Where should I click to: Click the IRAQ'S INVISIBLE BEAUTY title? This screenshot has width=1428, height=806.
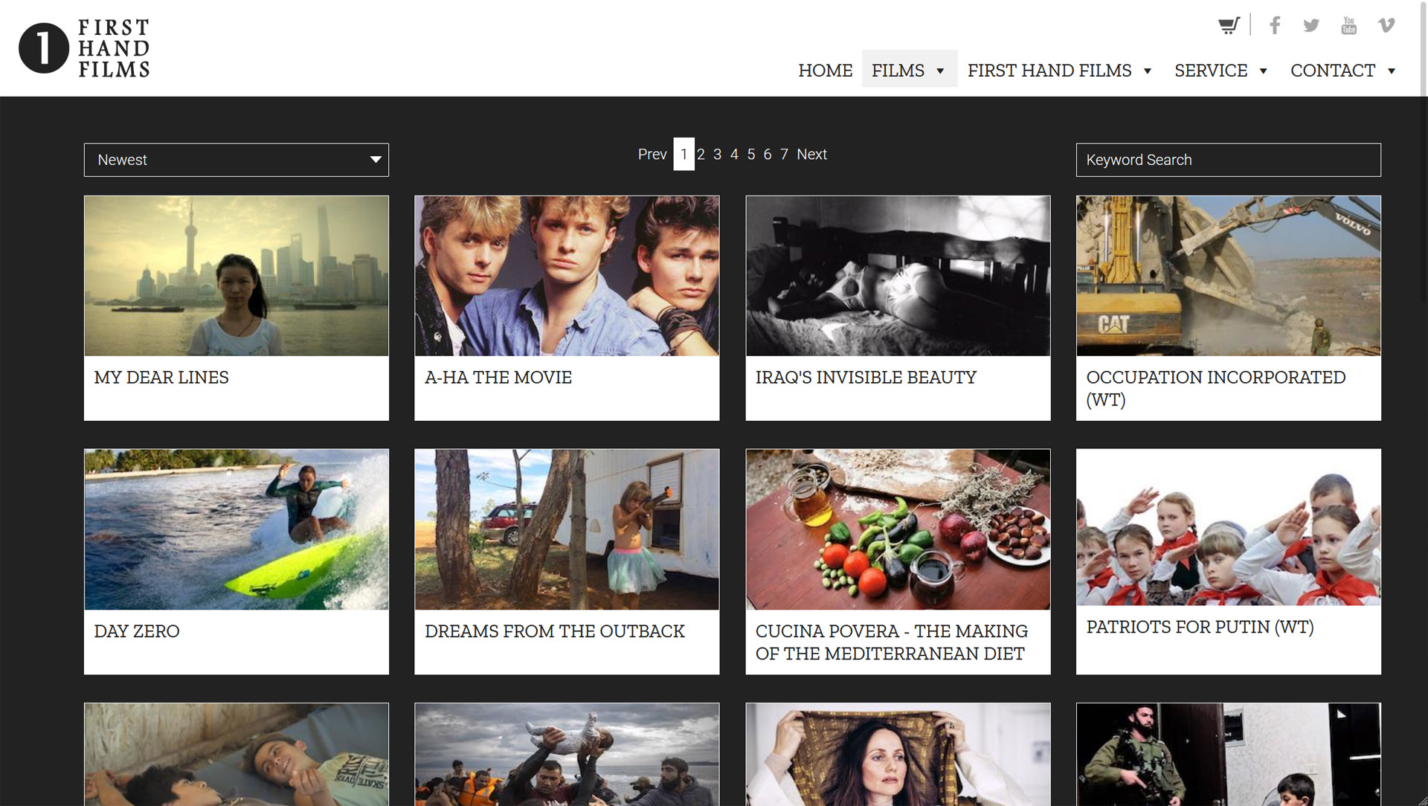point(866,378)
